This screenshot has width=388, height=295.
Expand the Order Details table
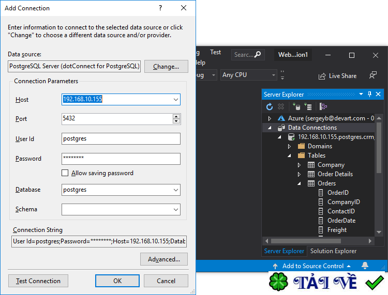coord(299,175)
